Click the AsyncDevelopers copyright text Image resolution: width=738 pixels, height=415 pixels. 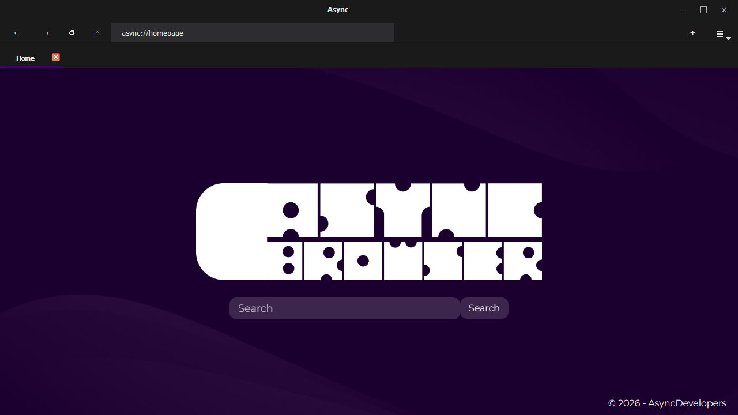tap(667, 403)
